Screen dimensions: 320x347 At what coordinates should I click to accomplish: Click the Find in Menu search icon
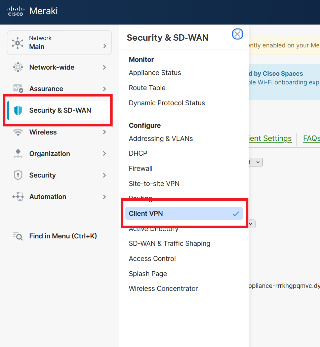click(x=18, y=236)
